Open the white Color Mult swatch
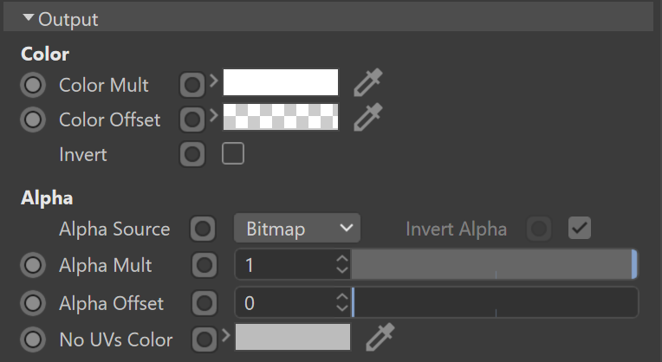 [x=281, y=82]
